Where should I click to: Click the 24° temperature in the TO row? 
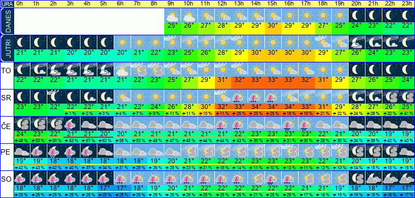(x=407, y=80)
